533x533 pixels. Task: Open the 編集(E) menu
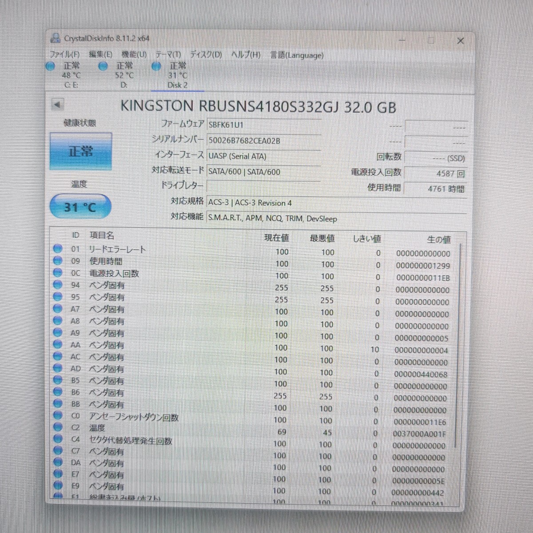click(100, 54)
